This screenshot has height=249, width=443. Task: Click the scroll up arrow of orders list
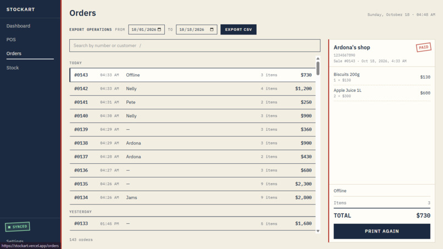point(318,58)
